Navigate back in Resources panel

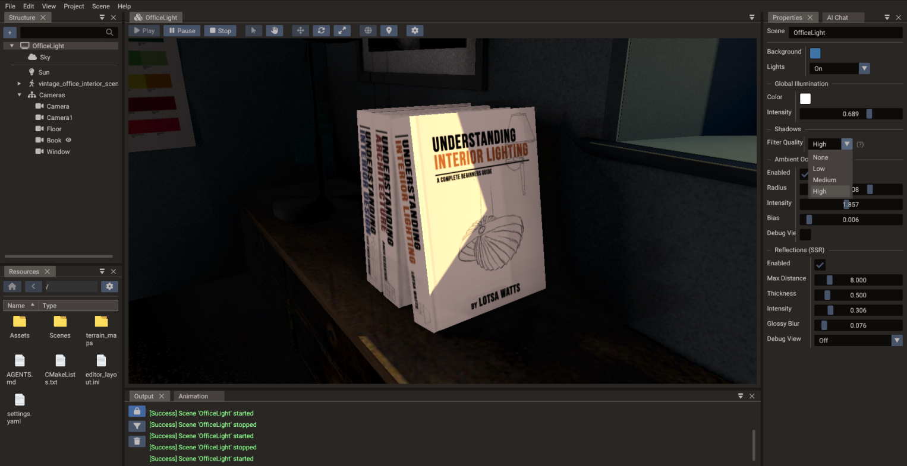(x=33, y=287)
